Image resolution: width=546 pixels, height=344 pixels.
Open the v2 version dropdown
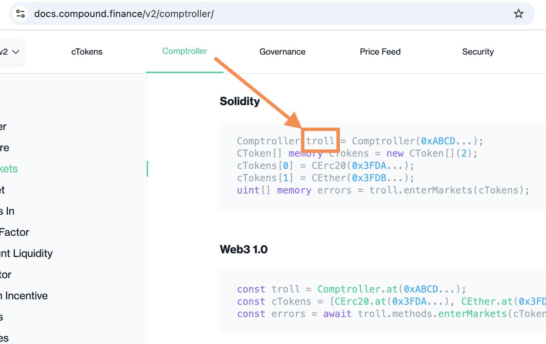10,52
